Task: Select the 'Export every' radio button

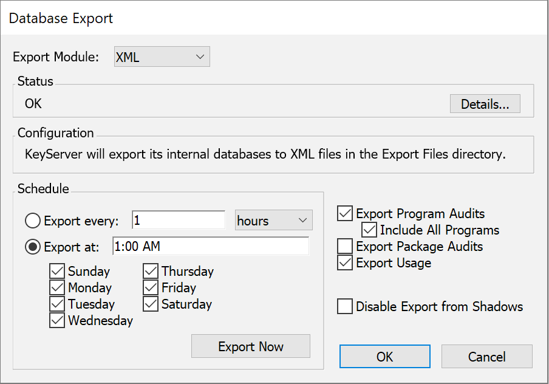Action: tap(33, 221)
